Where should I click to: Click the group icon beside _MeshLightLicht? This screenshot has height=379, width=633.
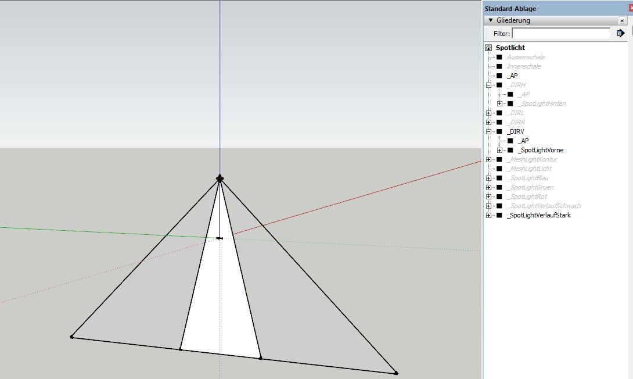[499, 169]
